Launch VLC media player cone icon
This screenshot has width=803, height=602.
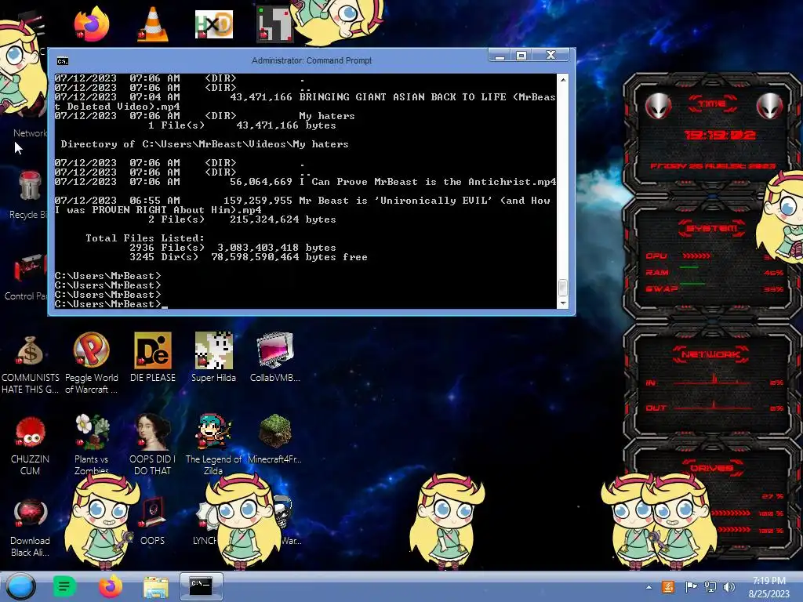tap(153, 24)
